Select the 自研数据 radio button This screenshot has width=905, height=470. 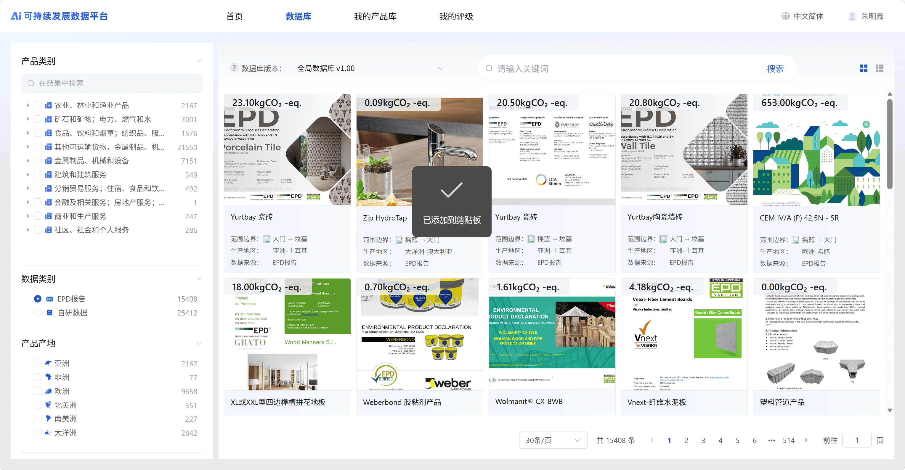pos(38,313)
